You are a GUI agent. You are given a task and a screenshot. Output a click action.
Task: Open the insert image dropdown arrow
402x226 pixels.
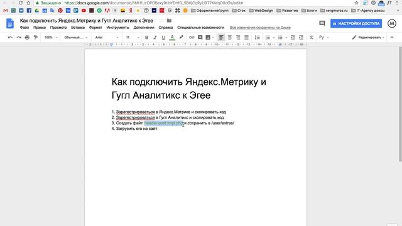pyautogui.click(x=213, y=38)
